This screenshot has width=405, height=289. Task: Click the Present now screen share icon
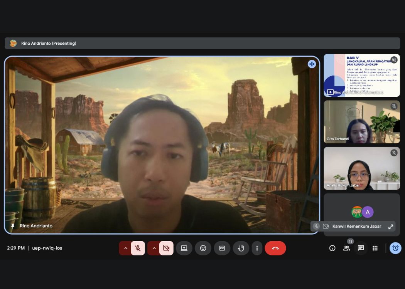tap(184, 248)
